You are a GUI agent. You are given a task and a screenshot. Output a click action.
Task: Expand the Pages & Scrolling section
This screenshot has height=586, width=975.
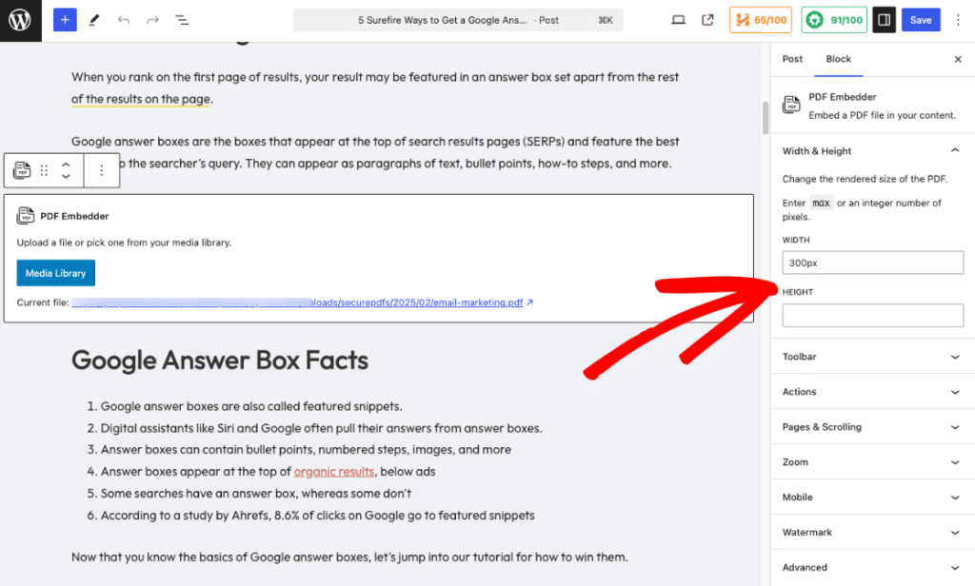[x=955, y=427]
